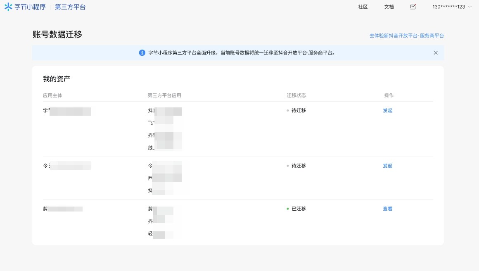Click 发起 for the 字 subject row
This screenshot has height=271, width=479.
coord(388,111)
